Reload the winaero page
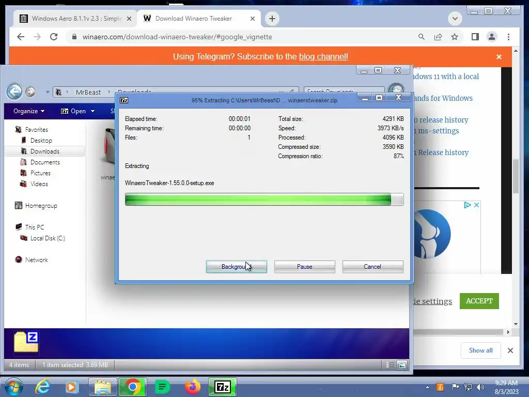The height and width of the screenshot is (397, 529). (x=54, y=37)
